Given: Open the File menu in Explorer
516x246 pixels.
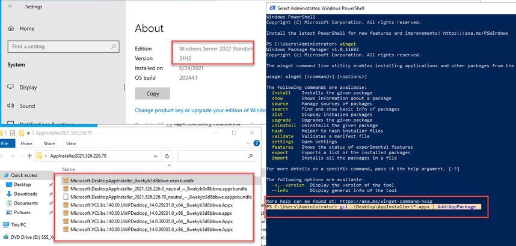Looking at the screenshot, I should (x=5, y=143).
